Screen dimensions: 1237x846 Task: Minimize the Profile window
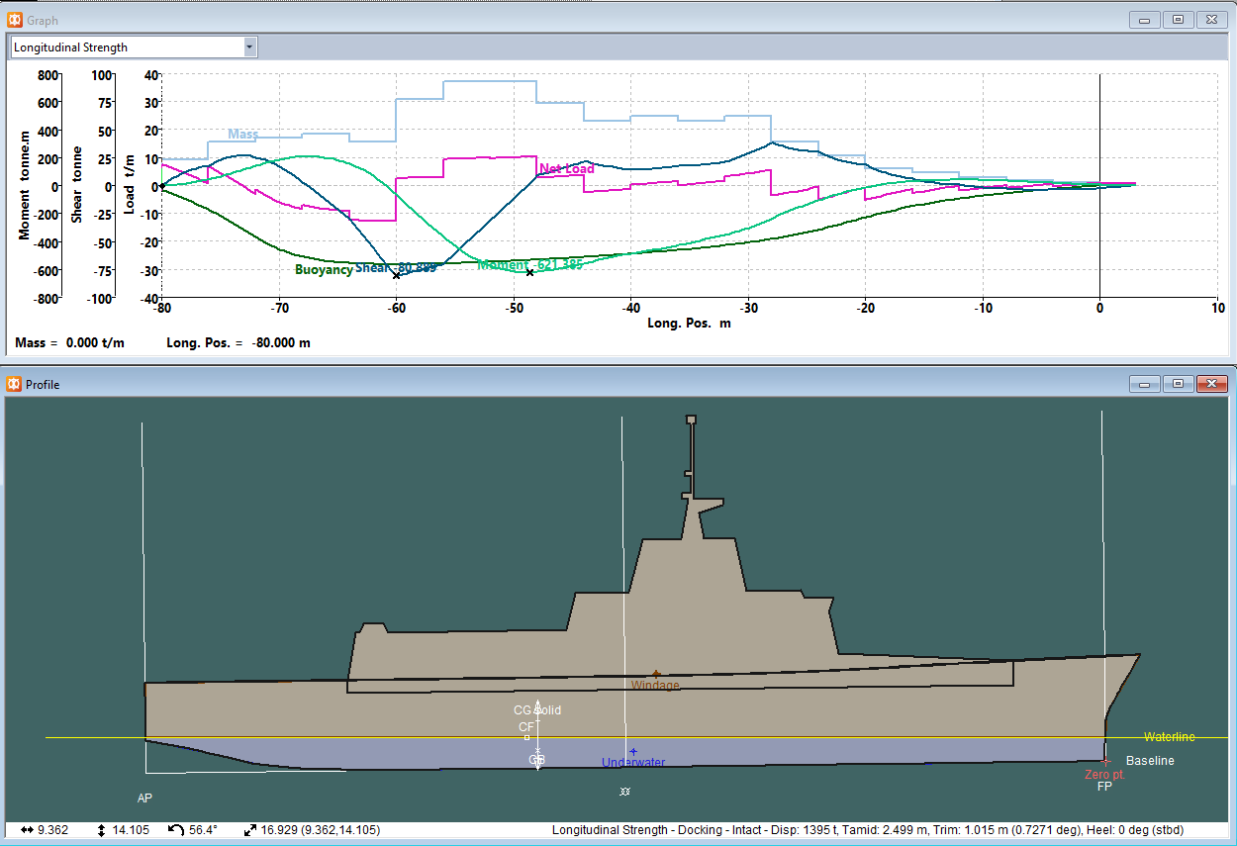tap(1145, 384)
